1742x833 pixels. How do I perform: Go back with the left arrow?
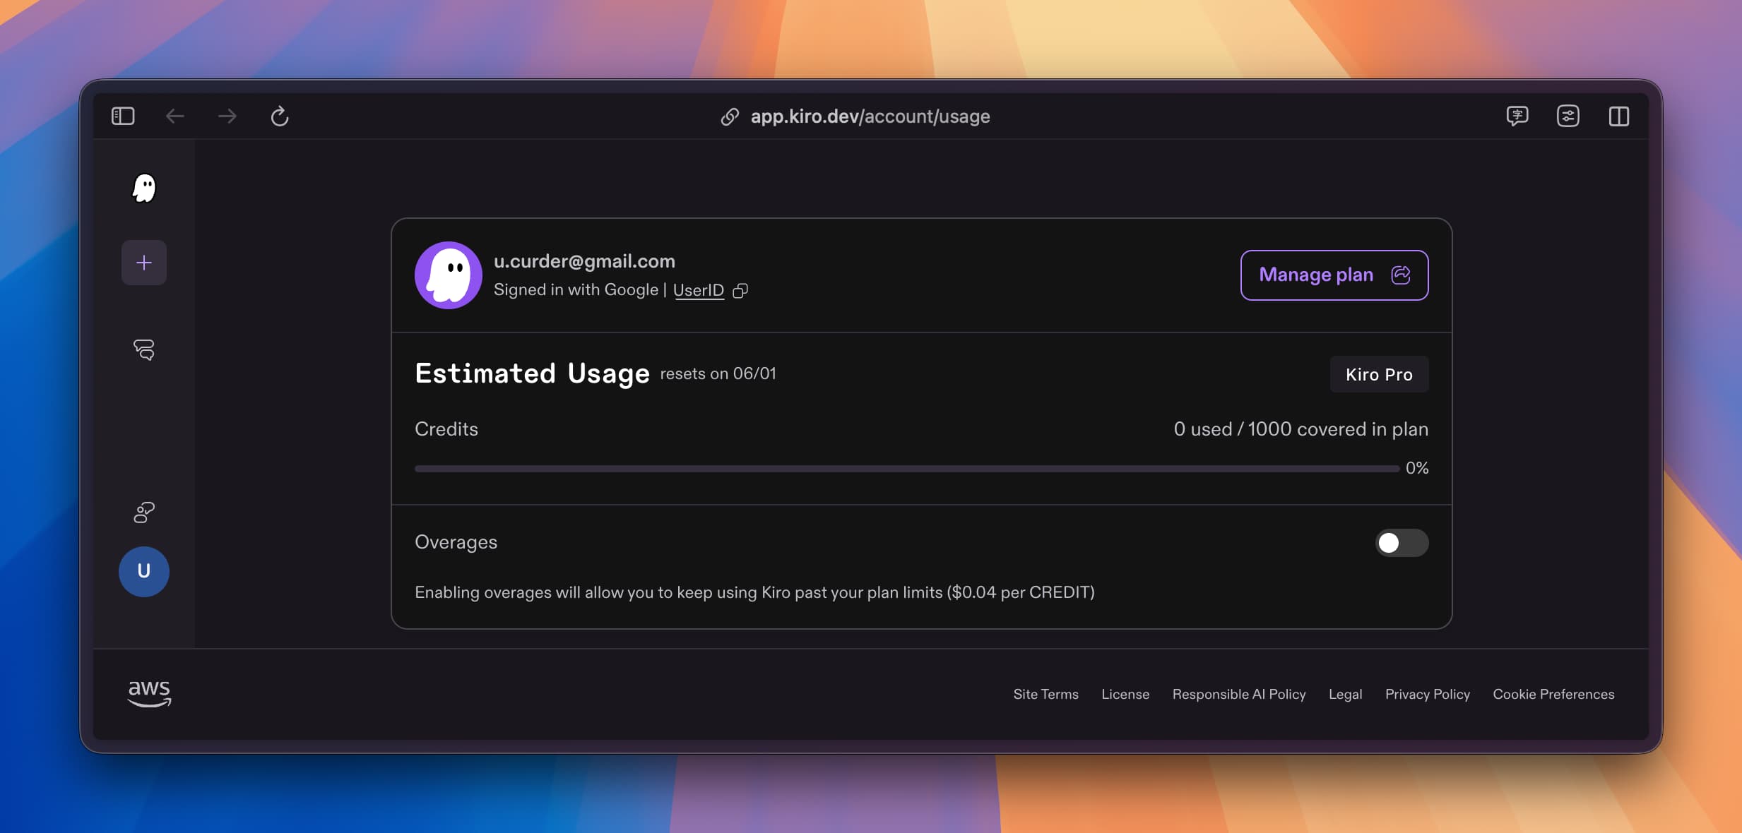point(174,116)
